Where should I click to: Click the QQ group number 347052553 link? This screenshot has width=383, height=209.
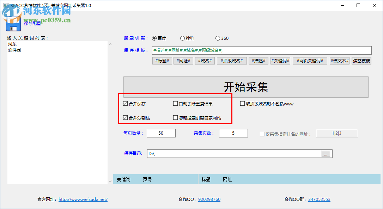click(x=319, y=199)
